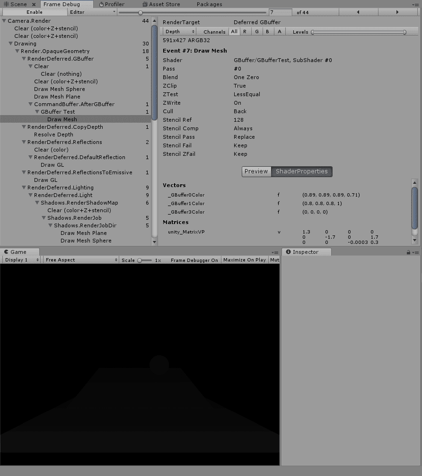Image resolution: width=422 pixels, height=476 pixels.
Task: Switch to the Profiler tab
Action: (x=112, y=4)
